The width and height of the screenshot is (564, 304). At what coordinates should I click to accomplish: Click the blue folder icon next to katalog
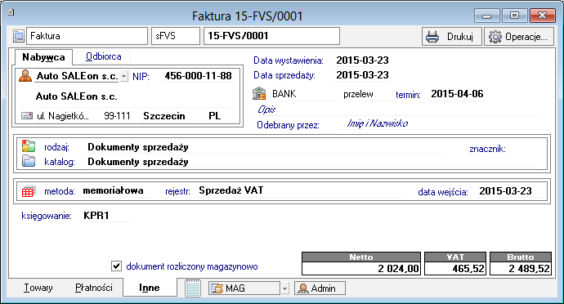point(29,161)
